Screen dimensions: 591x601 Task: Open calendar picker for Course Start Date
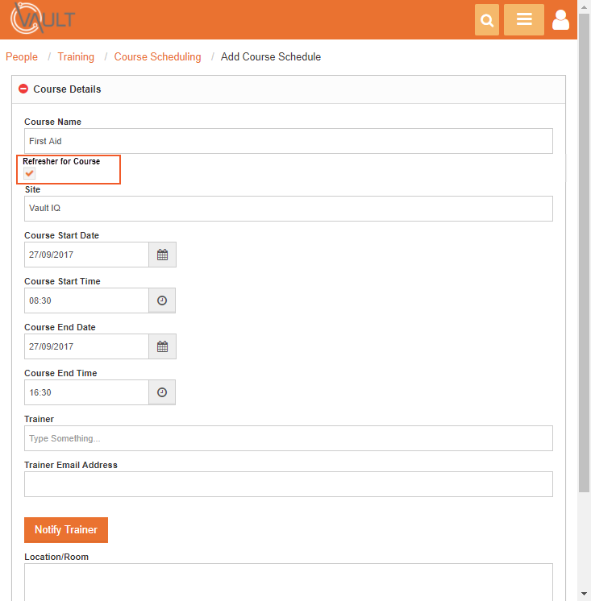click(x=163, y=255)
